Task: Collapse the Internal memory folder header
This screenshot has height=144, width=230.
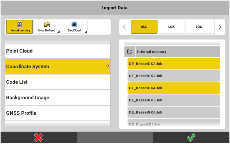Action: (177, 52)
